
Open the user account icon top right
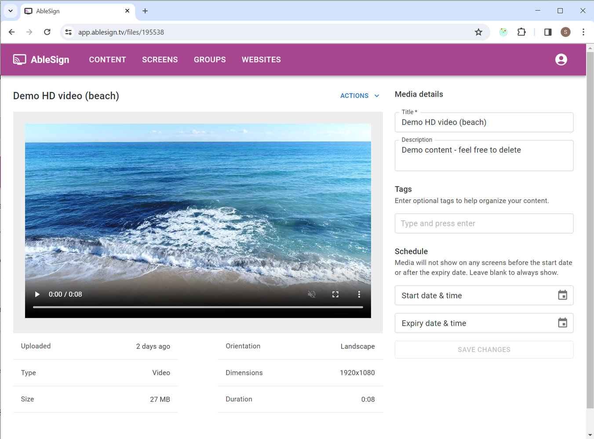(561, 59)
